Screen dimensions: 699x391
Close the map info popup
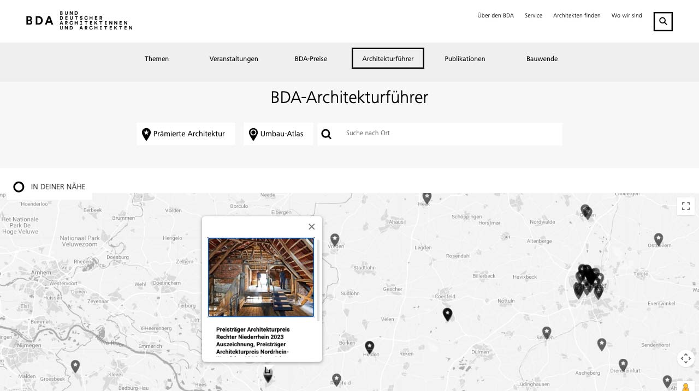[x=311, y=227]
